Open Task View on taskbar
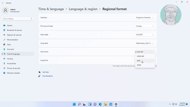Image resolution: width=190 pixels, height=107 pixels. 84,104
